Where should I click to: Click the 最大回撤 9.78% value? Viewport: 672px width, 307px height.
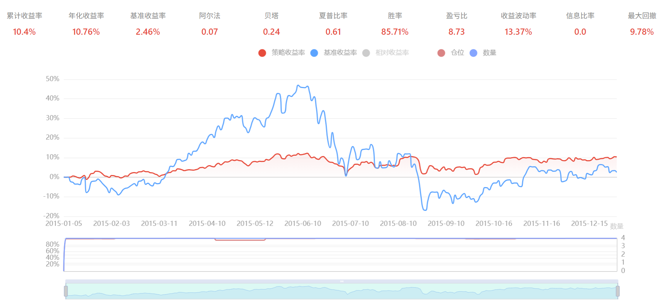point(642,32)
